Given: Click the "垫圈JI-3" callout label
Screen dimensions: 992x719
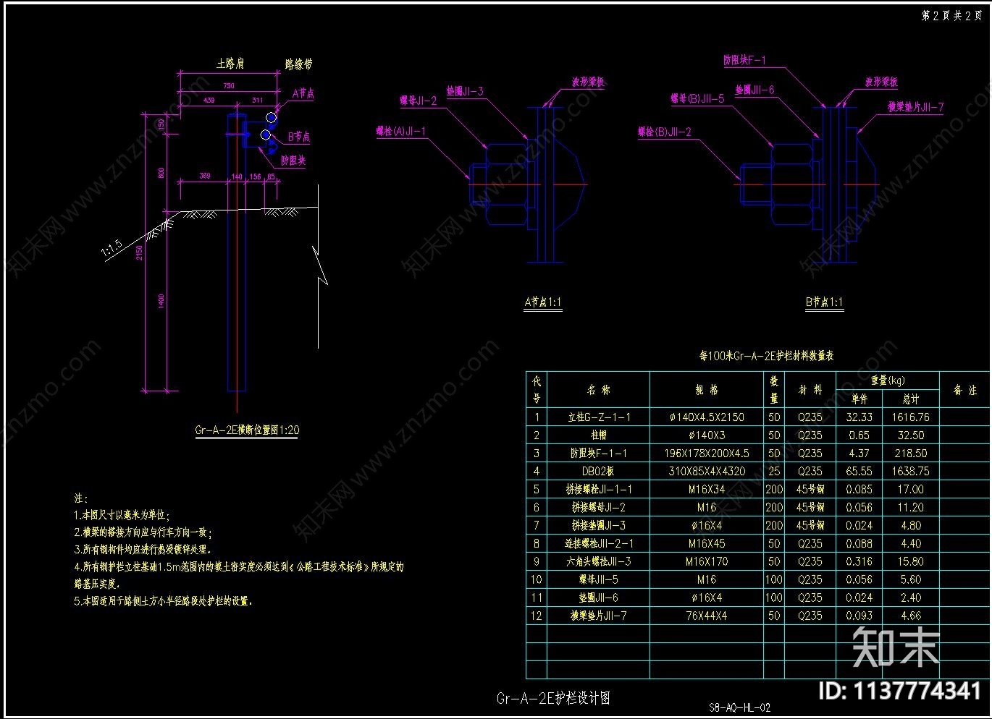Looking at the screenshot, I should pos(464,92).
